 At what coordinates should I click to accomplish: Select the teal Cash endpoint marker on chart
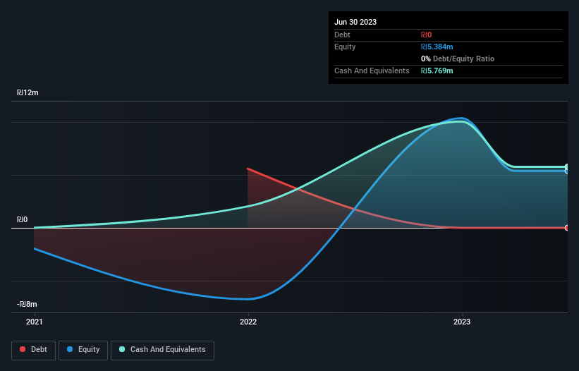tap(567, 167)
